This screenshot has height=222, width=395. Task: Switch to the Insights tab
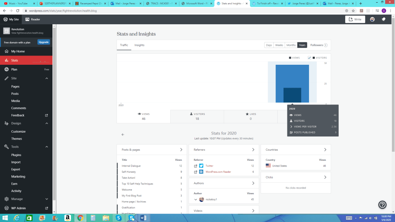point(139,45)
